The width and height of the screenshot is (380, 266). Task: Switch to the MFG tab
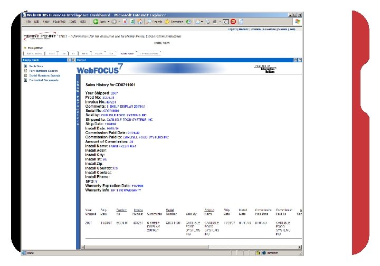click(x=85, y=53)
